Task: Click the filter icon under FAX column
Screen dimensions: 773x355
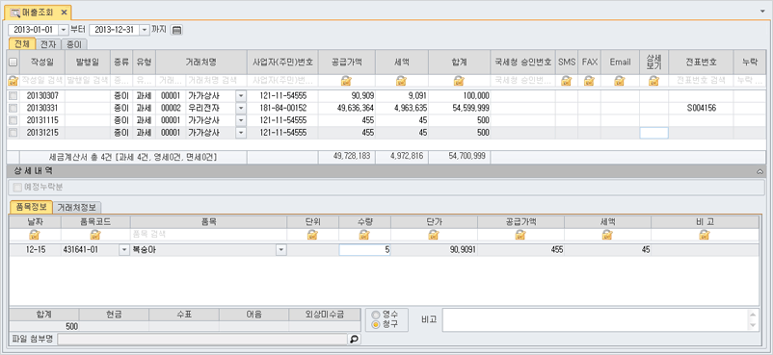Action: point(589,81)
